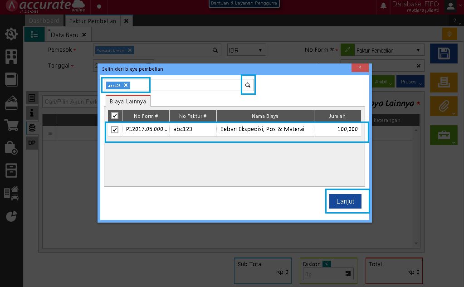Open attachments via the paperclip icon
The image size is (464, 287).
pyautogui.click(x=443, y=106)
